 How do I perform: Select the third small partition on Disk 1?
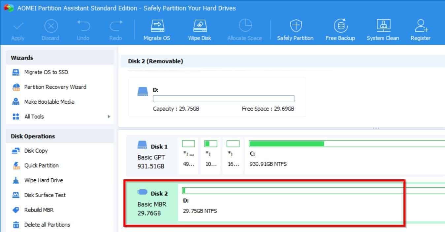233,156
